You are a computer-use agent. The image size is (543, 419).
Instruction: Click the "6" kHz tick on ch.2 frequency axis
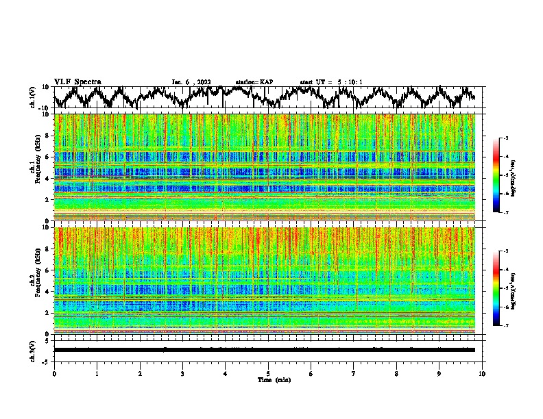click(x=48, y=270)
